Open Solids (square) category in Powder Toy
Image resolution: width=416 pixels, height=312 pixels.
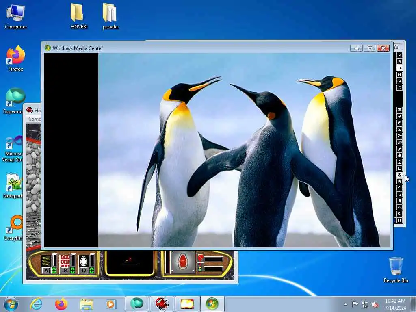(399, 168)
